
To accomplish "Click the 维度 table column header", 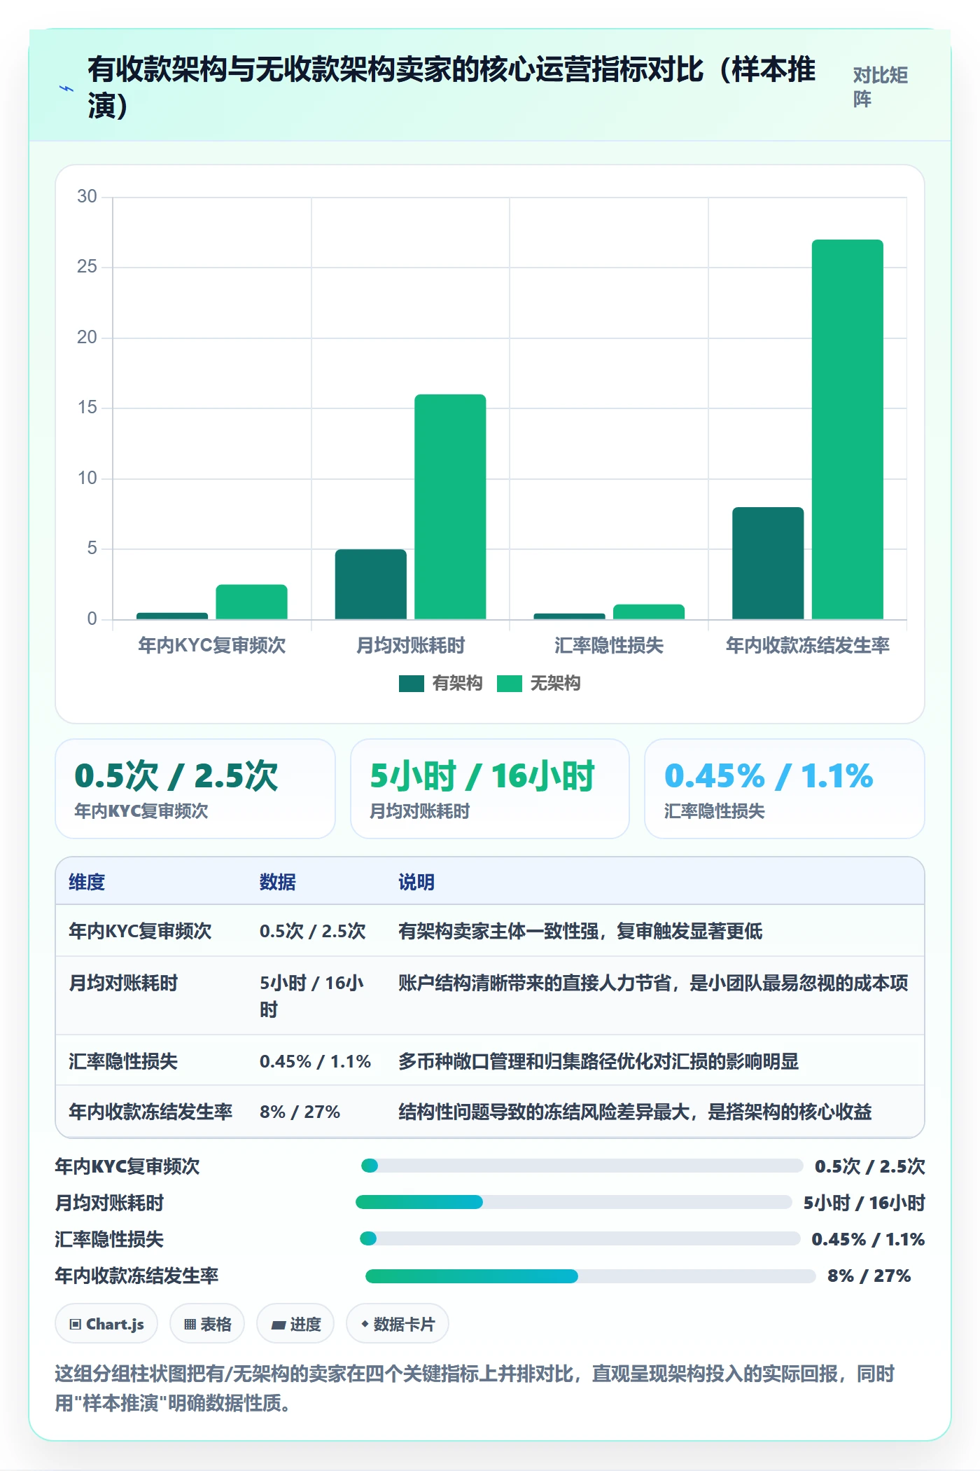I will pyautogui.click(x=87, y=882).
